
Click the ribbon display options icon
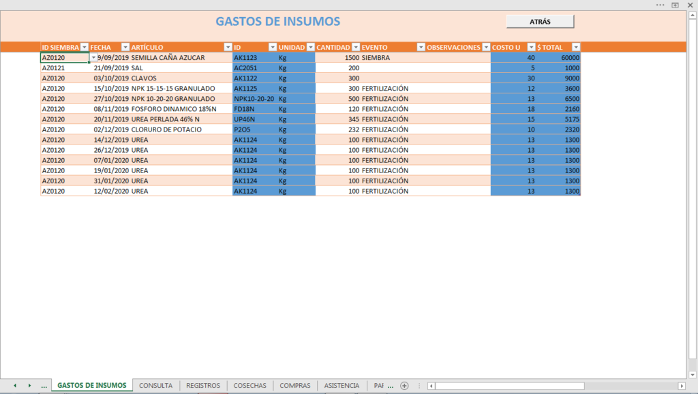tap(676, 5)
